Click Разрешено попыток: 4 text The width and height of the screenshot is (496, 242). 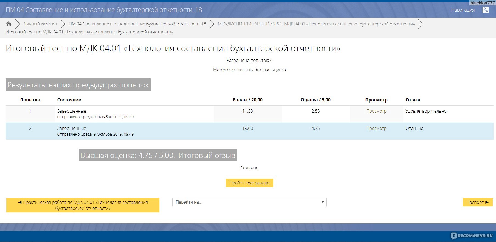[249, 60]
